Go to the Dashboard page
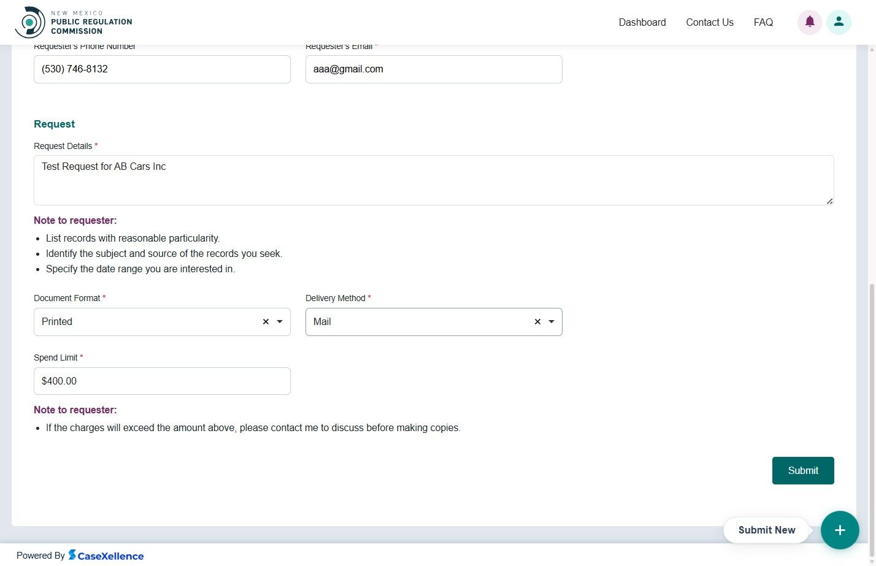Viewport: 876px width, 566px height. [642, 22]
